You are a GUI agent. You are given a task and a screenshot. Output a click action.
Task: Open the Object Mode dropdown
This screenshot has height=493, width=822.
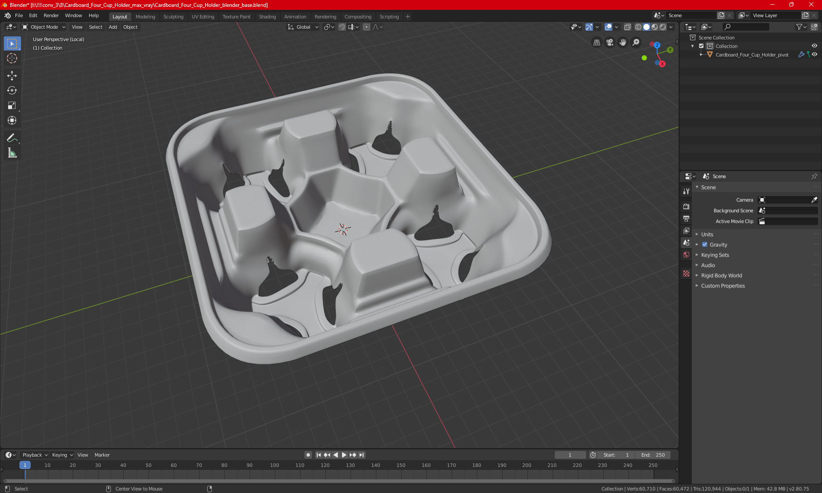point(44,27)
